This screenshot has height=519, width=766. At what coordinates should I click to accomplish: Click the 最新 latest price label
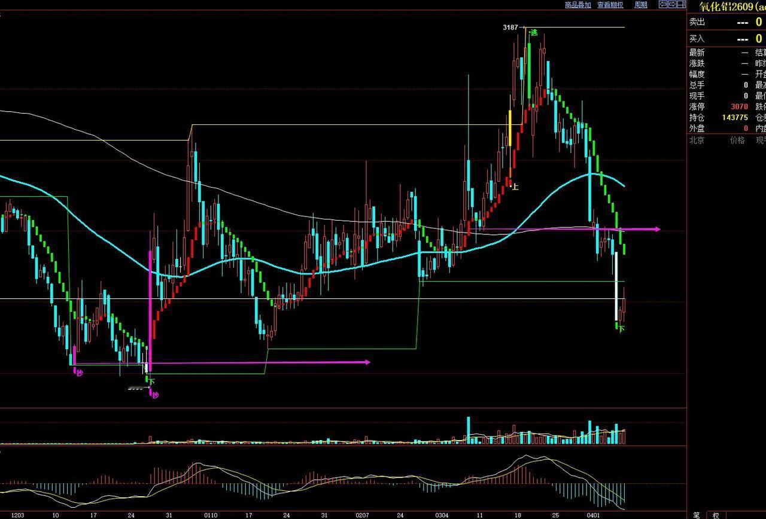point(697,53)
